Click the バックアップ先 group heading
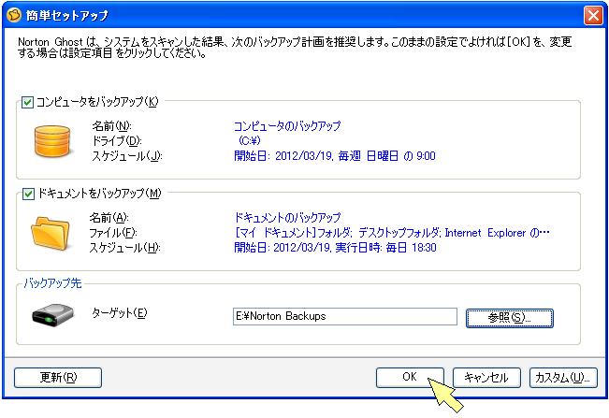Viewport: 609px width, 418px height. click(x=52, y=283)
